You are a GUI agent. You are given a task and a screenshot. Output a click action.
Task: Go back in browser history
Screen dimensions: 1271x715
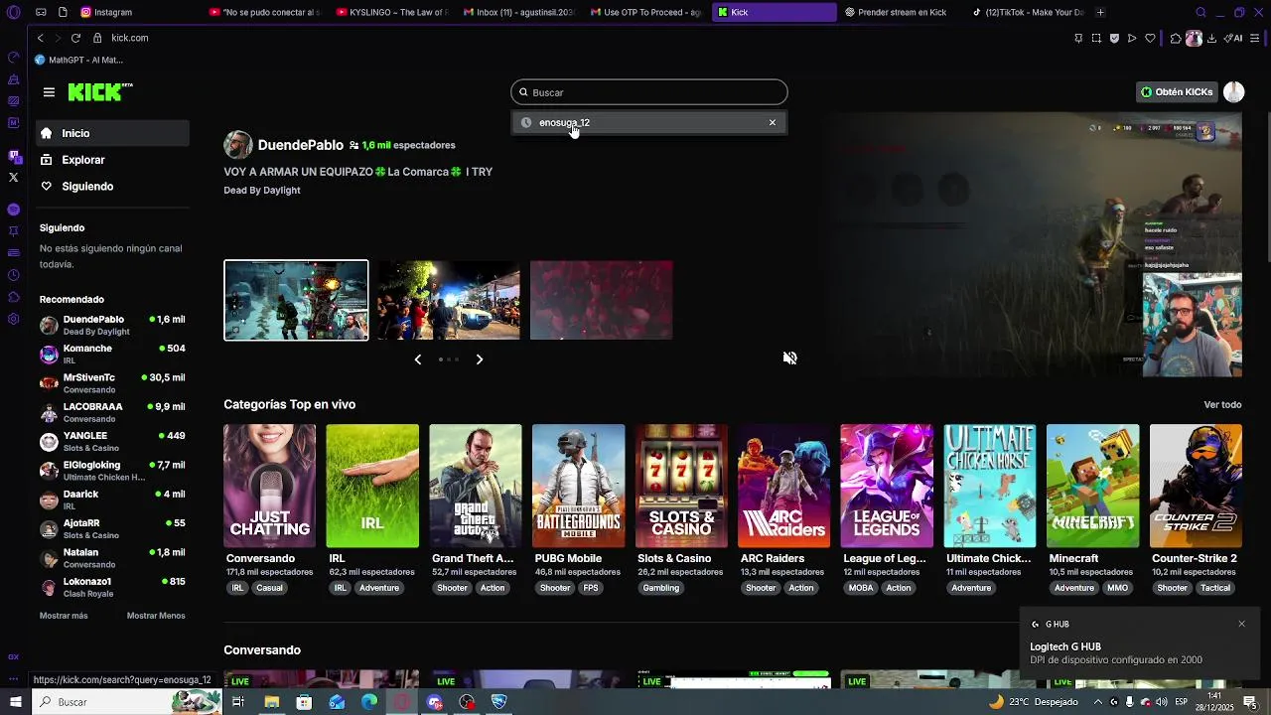coord(40,38)
